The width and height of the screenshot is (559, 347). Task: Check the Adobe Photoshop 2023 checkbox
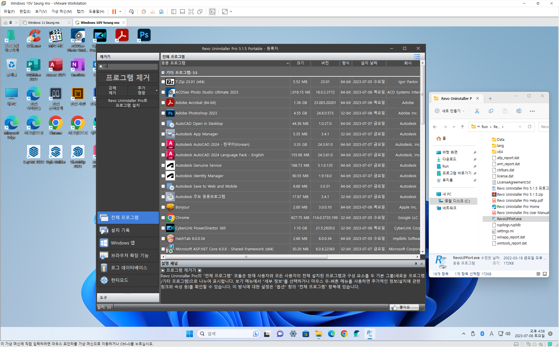click(163, 113)
